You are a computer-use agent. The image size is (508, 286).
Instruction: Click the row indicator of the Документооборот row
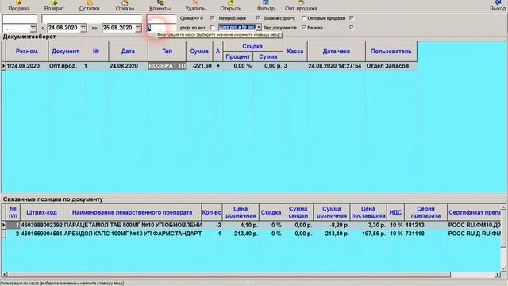pyautogui.click(x=3, y=66)
